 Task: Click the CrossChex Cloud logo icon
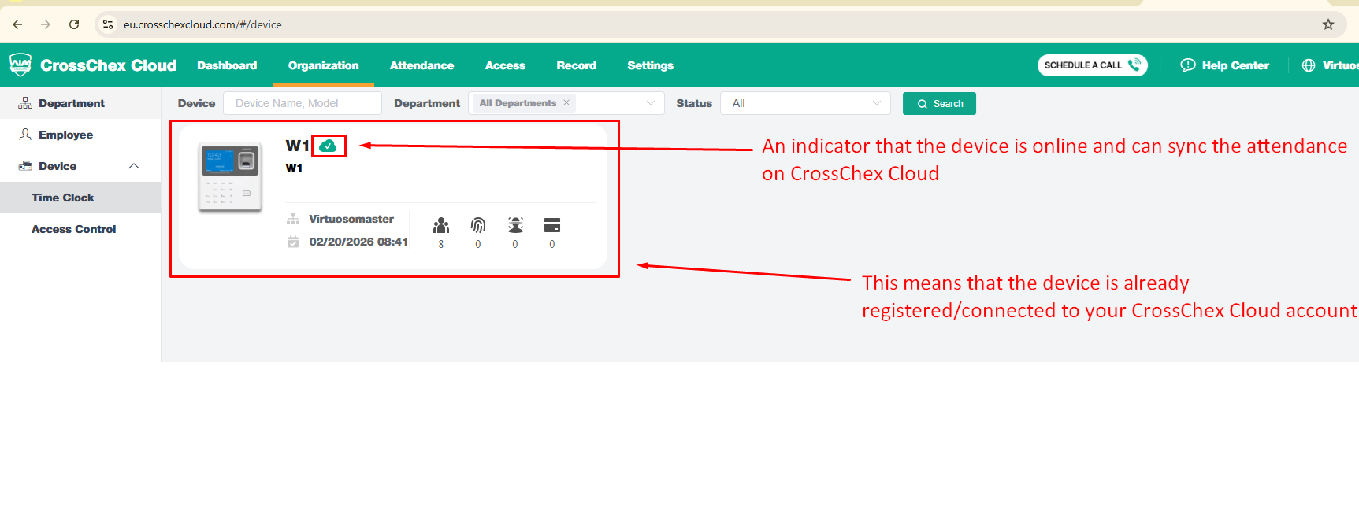click(x=20, y=65)
